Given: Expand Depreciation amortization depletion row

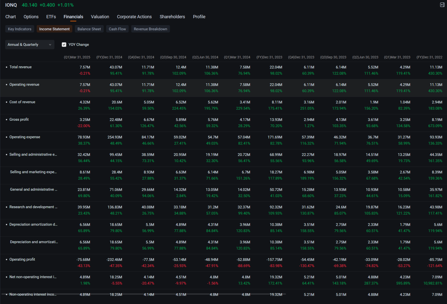Looking at the screenshot, I should pos(33,224).
